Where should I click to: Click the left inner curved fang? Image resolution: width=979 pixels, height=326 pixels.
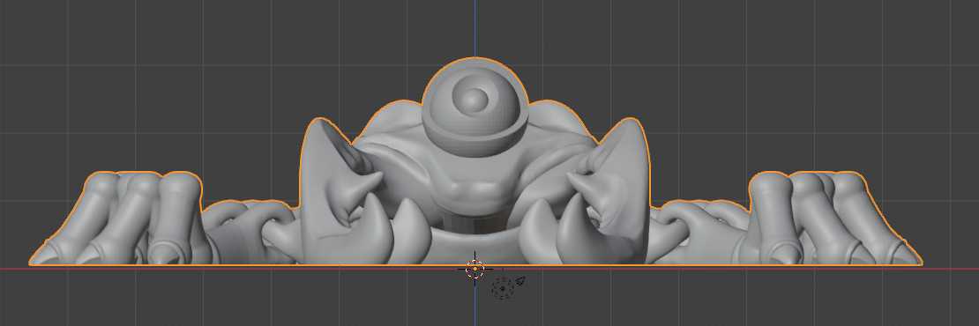coord(410,227)
